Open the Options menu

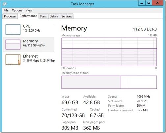click(x=17, y=10)
